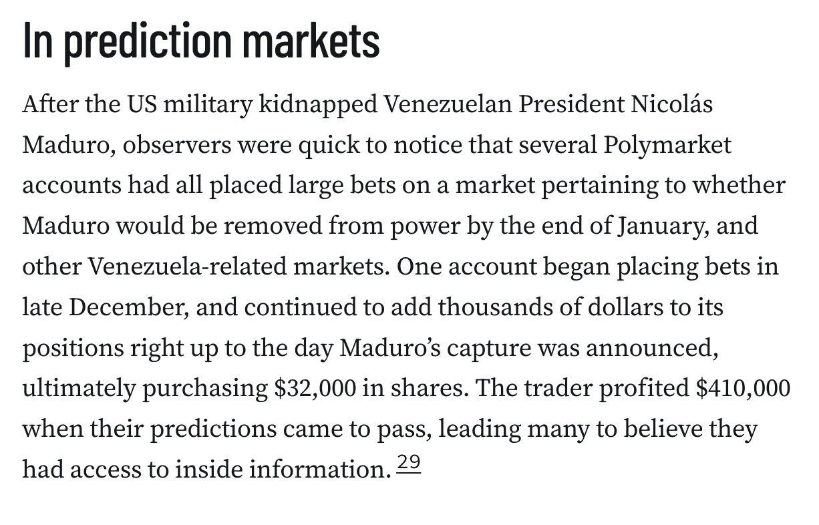The width and height of the screenshot is (819, 525).
Task: Click the "$410,000" profit figure
Action: pos(743,388)
